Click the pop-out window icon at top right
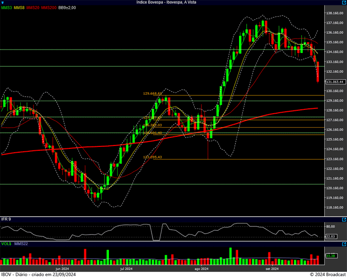 [x=344, y=2]
